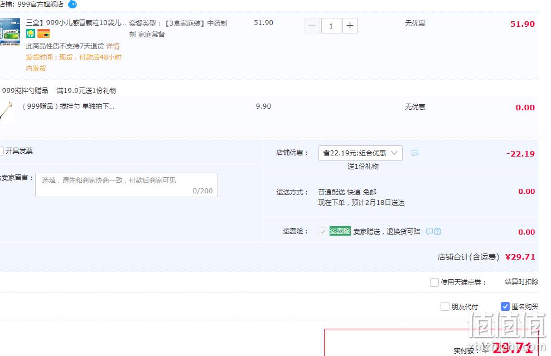Click the 结算时扣除 text

click(x=521, y=281)
